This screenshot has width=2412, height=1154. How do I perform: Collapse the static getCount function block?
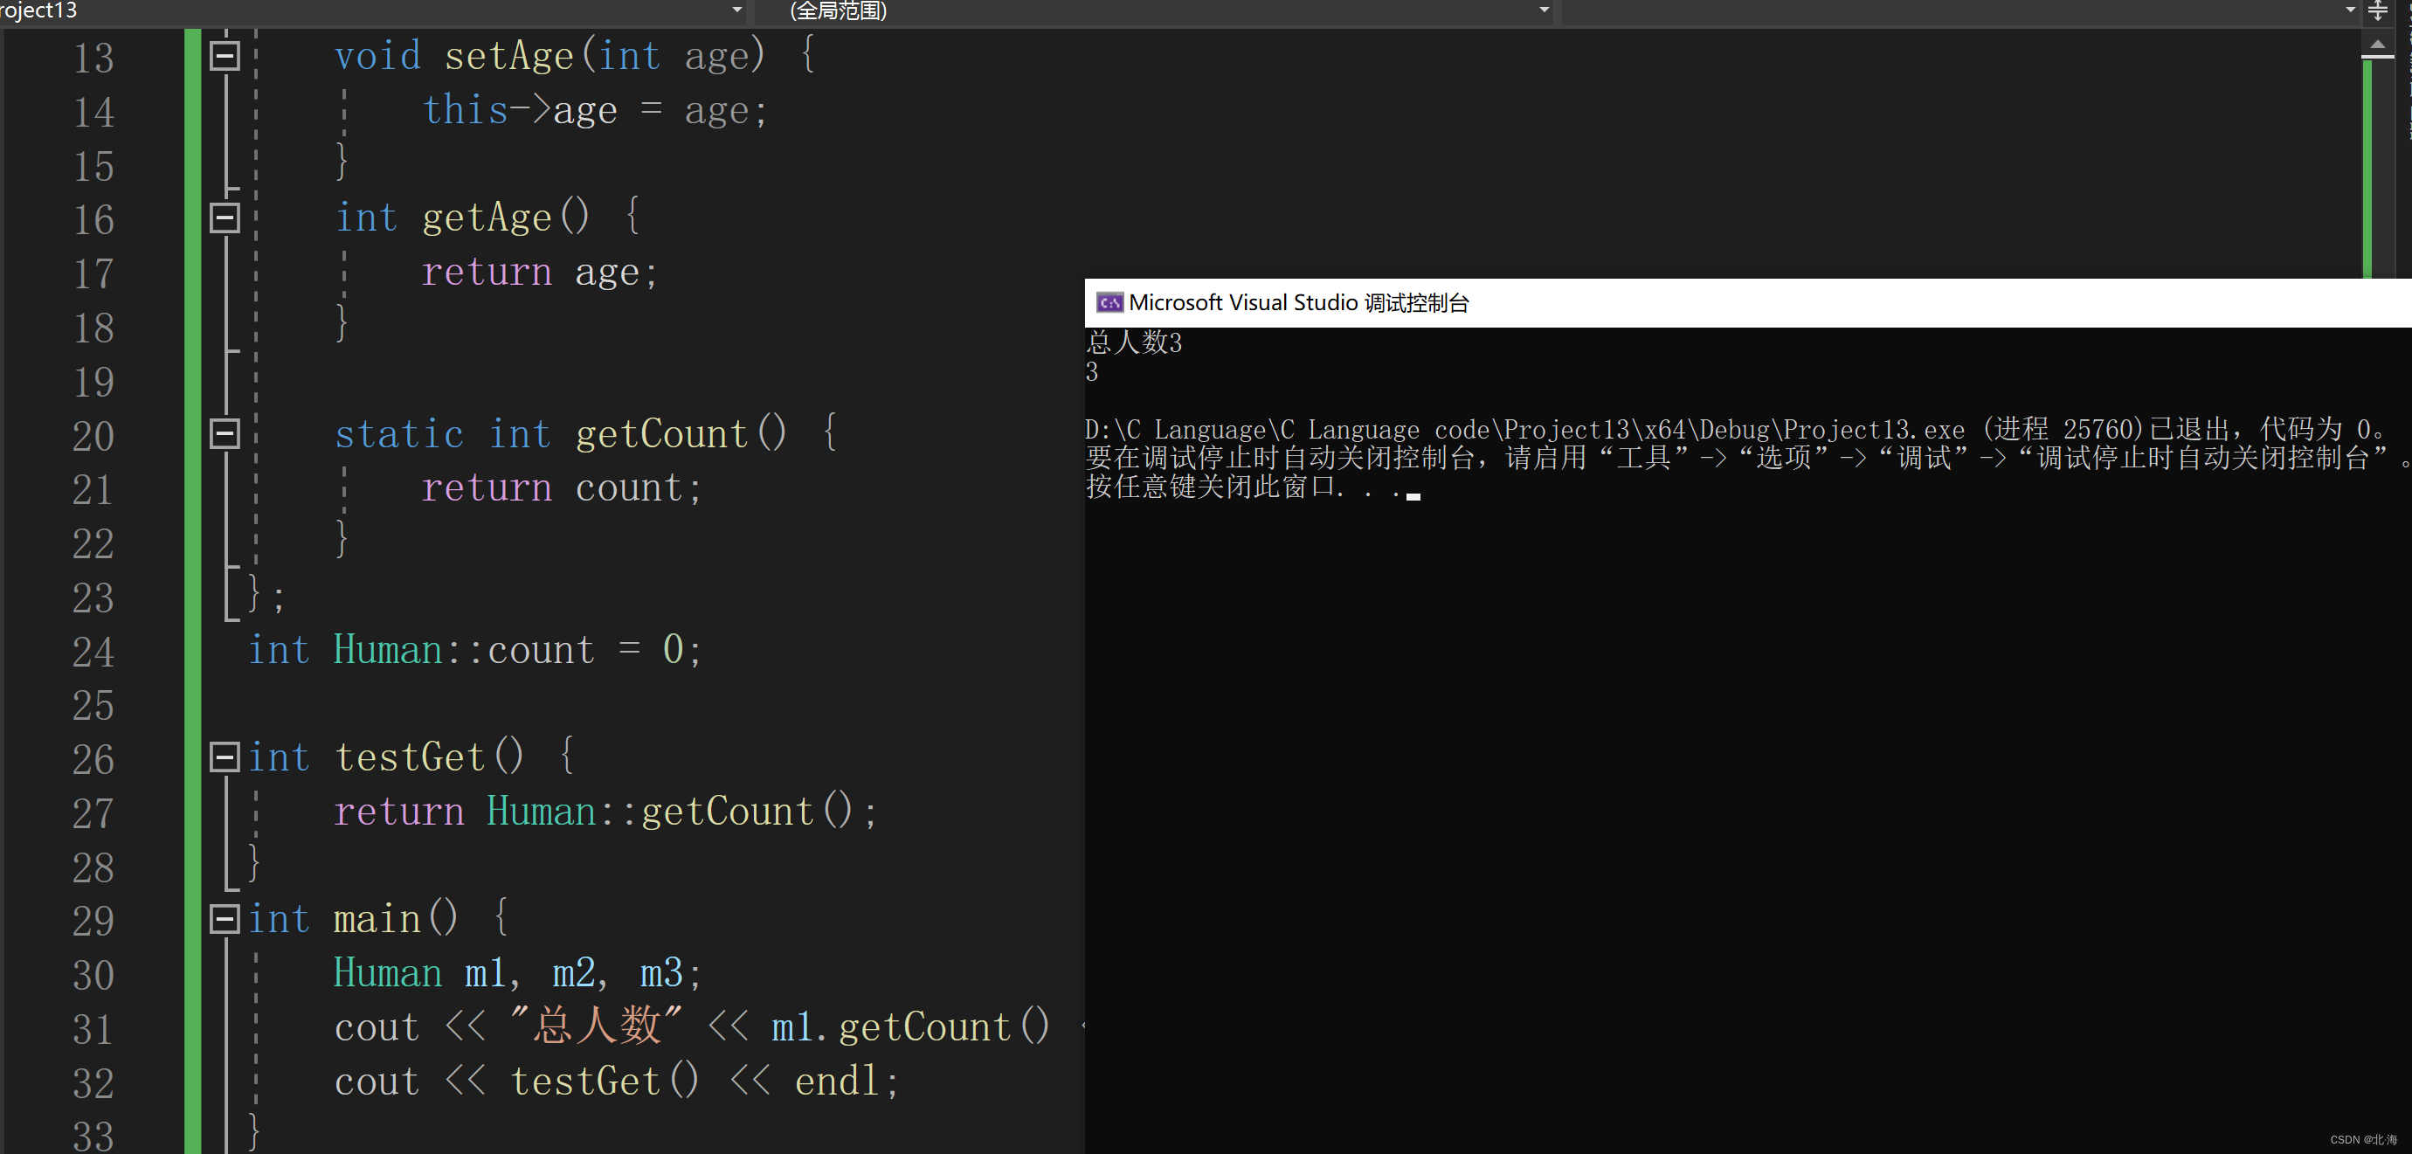(x=225, y=433)
